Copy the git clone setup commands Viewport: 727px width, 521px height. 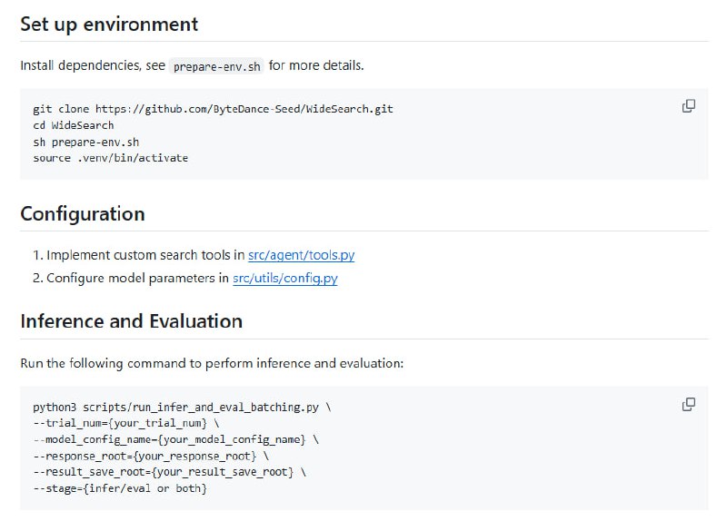(688, 106)
